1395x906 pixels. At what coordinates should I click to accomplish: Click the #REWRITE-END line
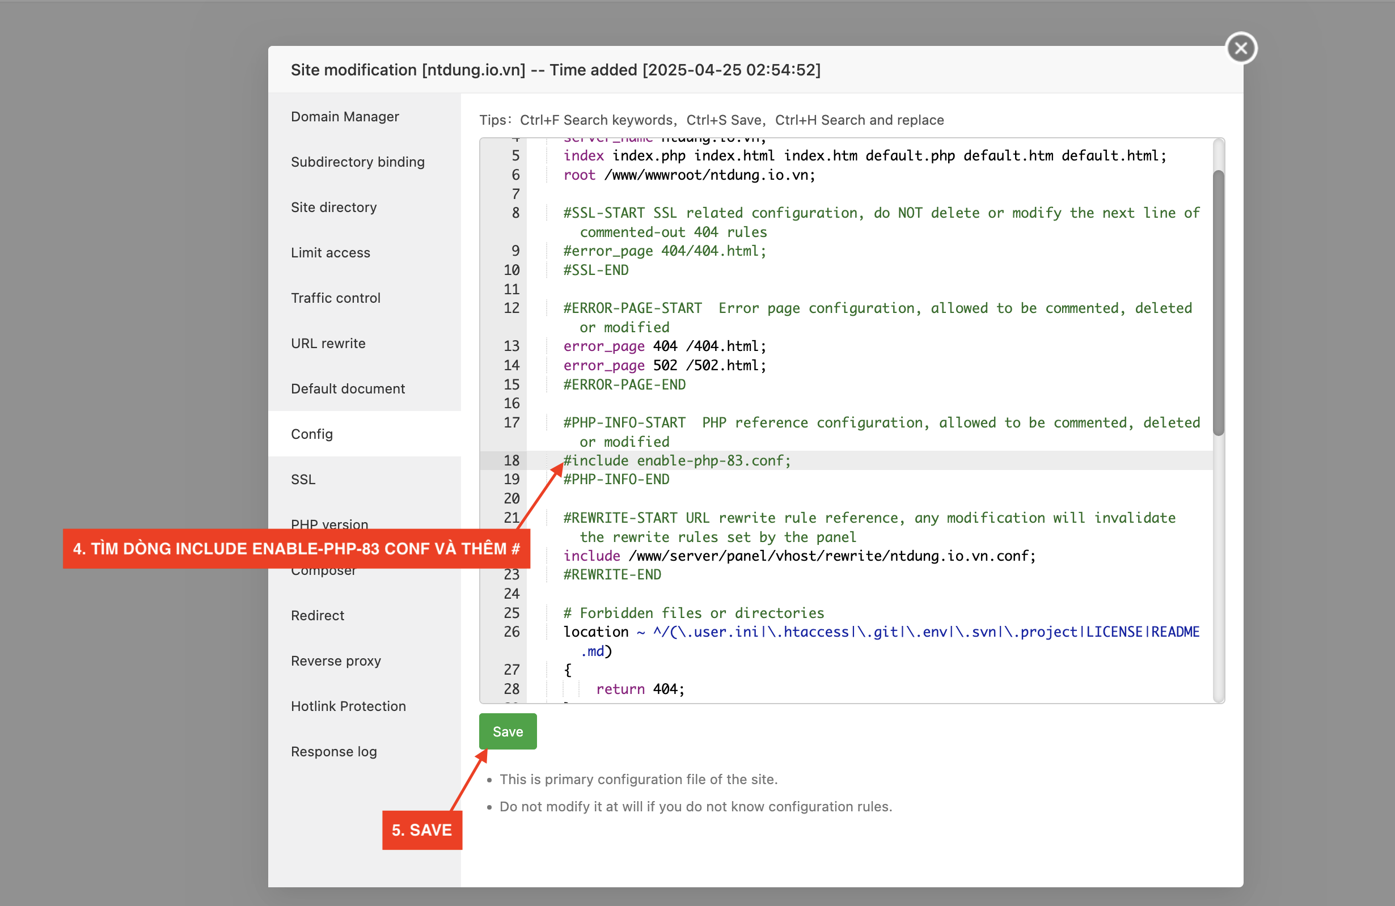click(x=612, y=574)
